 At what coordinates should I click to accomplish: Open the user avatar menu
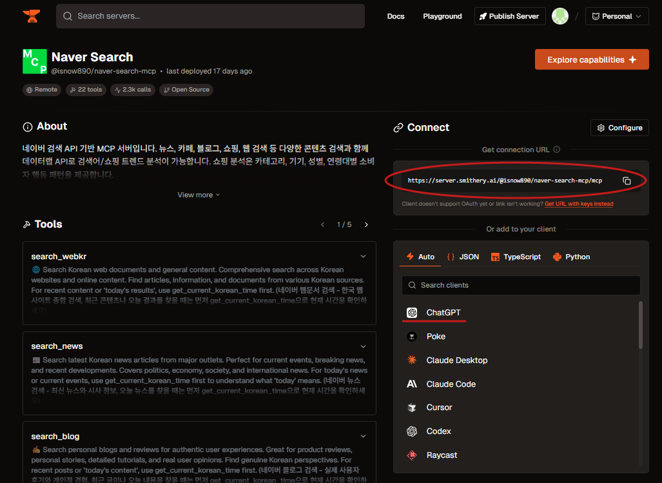pos(560,16)
